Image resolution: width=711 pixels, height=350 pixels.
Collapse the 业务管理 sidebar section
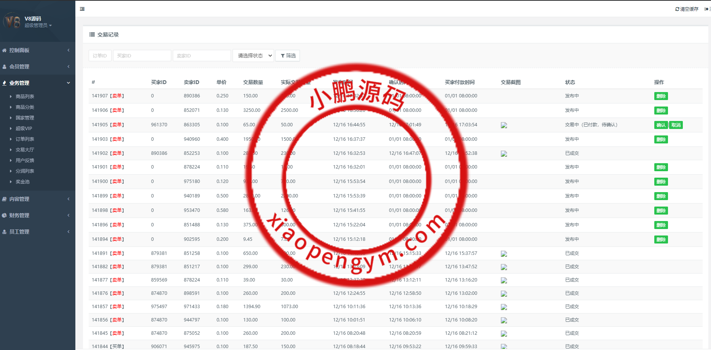(19, 83)
